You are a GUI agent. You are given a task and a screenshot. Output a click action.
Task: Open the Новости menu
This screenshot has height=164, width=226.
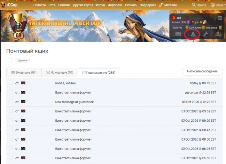[40, 5]
